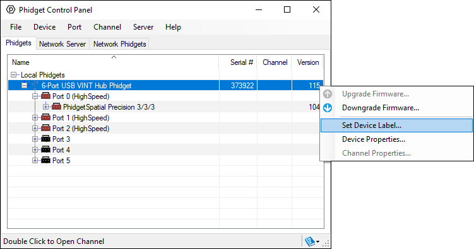Sort by the Version column header
Screen dimensions: 474x249
307,62
